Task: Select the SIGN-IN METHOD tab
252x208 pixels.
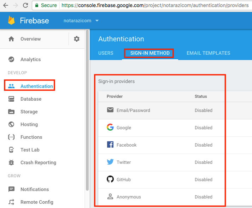Action: 150,53
